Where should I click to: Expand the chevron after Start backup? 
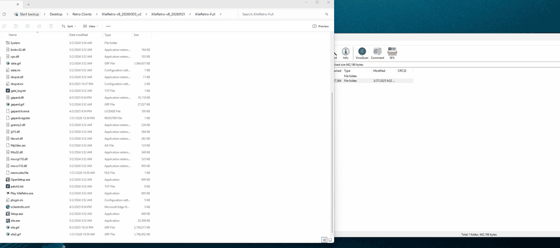[45, 14]
